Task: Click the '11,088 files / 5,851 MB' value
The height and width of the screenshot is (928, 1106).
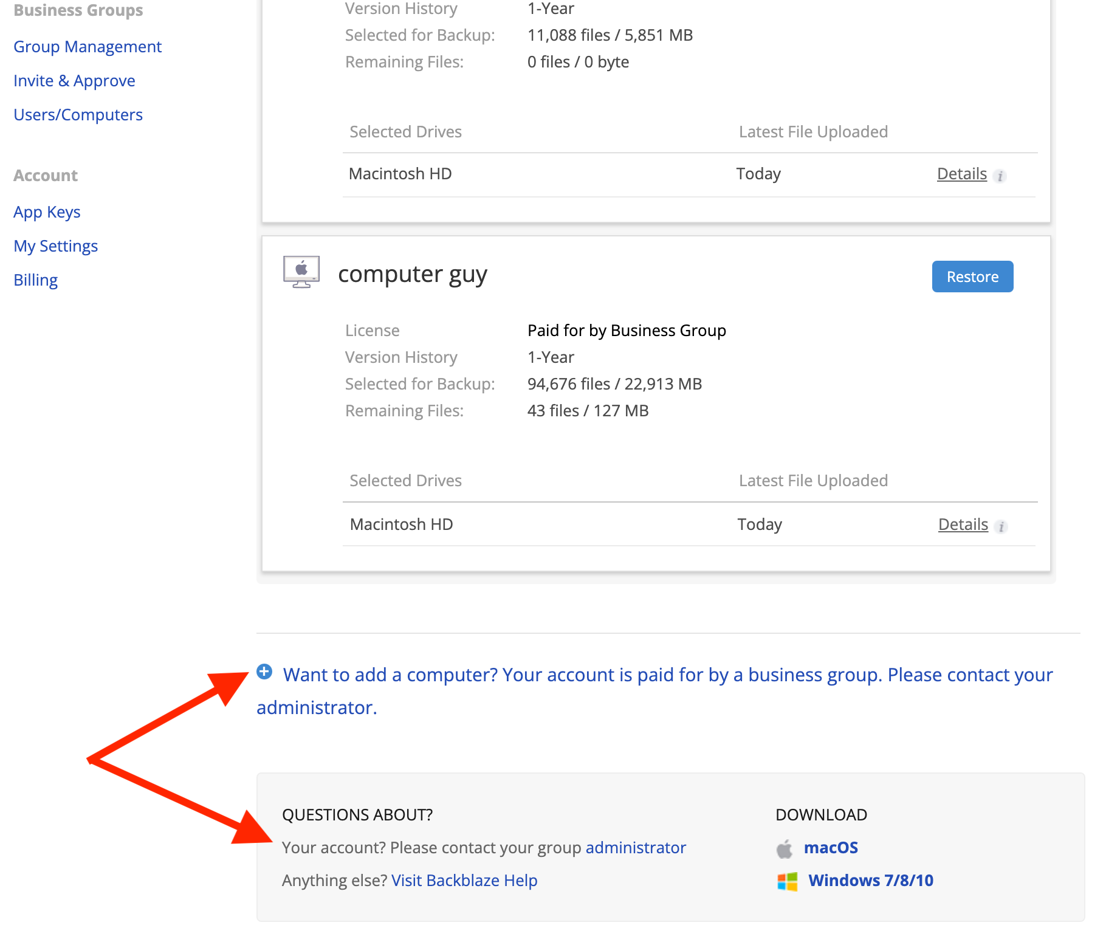Action: [610, 35]
